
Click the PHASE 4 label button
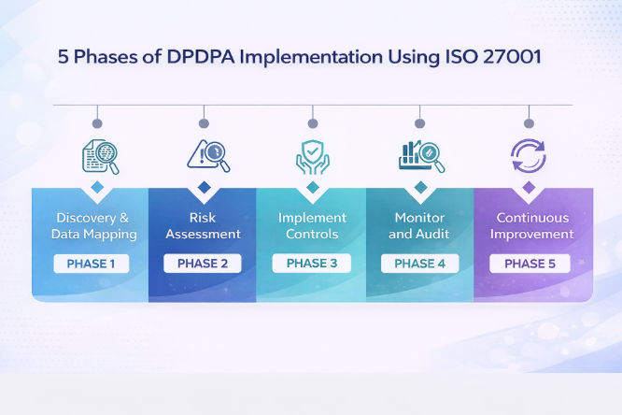point(419,264)
